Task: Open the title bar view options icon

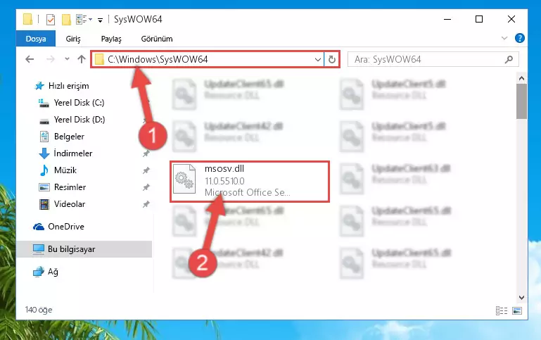Action: [x=82, y=19]
